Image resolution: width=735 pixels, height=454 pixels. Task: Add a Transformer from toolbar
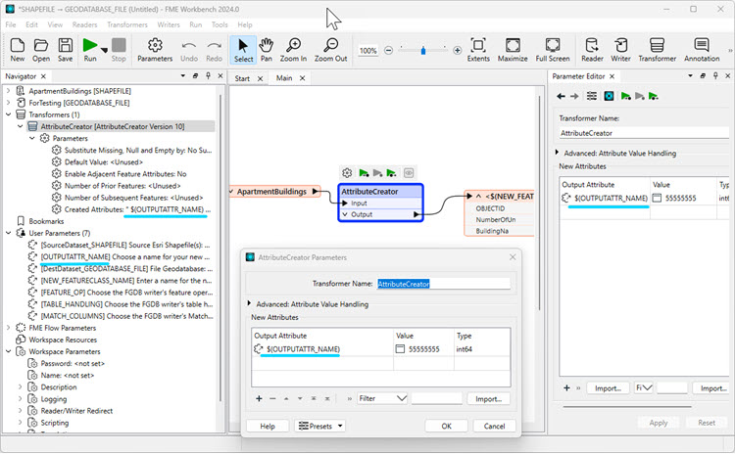pos(658,50)
